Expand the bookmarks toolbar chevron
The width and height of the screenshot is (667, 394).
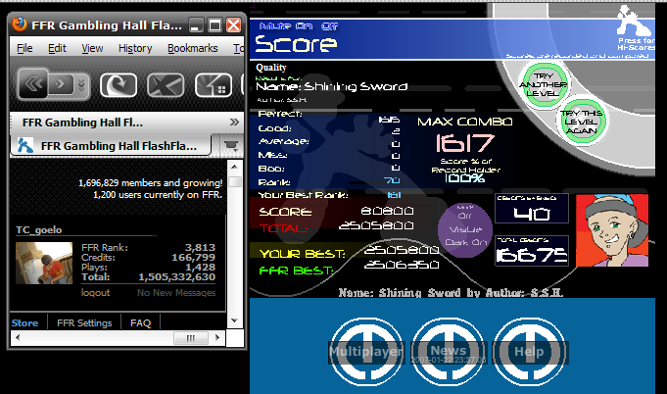coord(234,123)
